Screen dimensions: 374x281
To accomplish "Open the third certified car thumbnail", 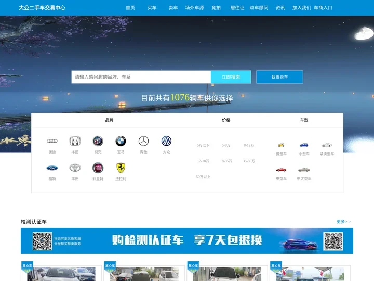I will tap(227, 273).
